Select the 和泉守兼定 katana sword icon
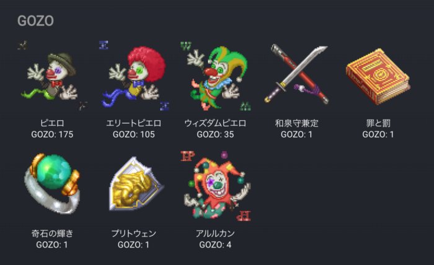 pos(296,75)
